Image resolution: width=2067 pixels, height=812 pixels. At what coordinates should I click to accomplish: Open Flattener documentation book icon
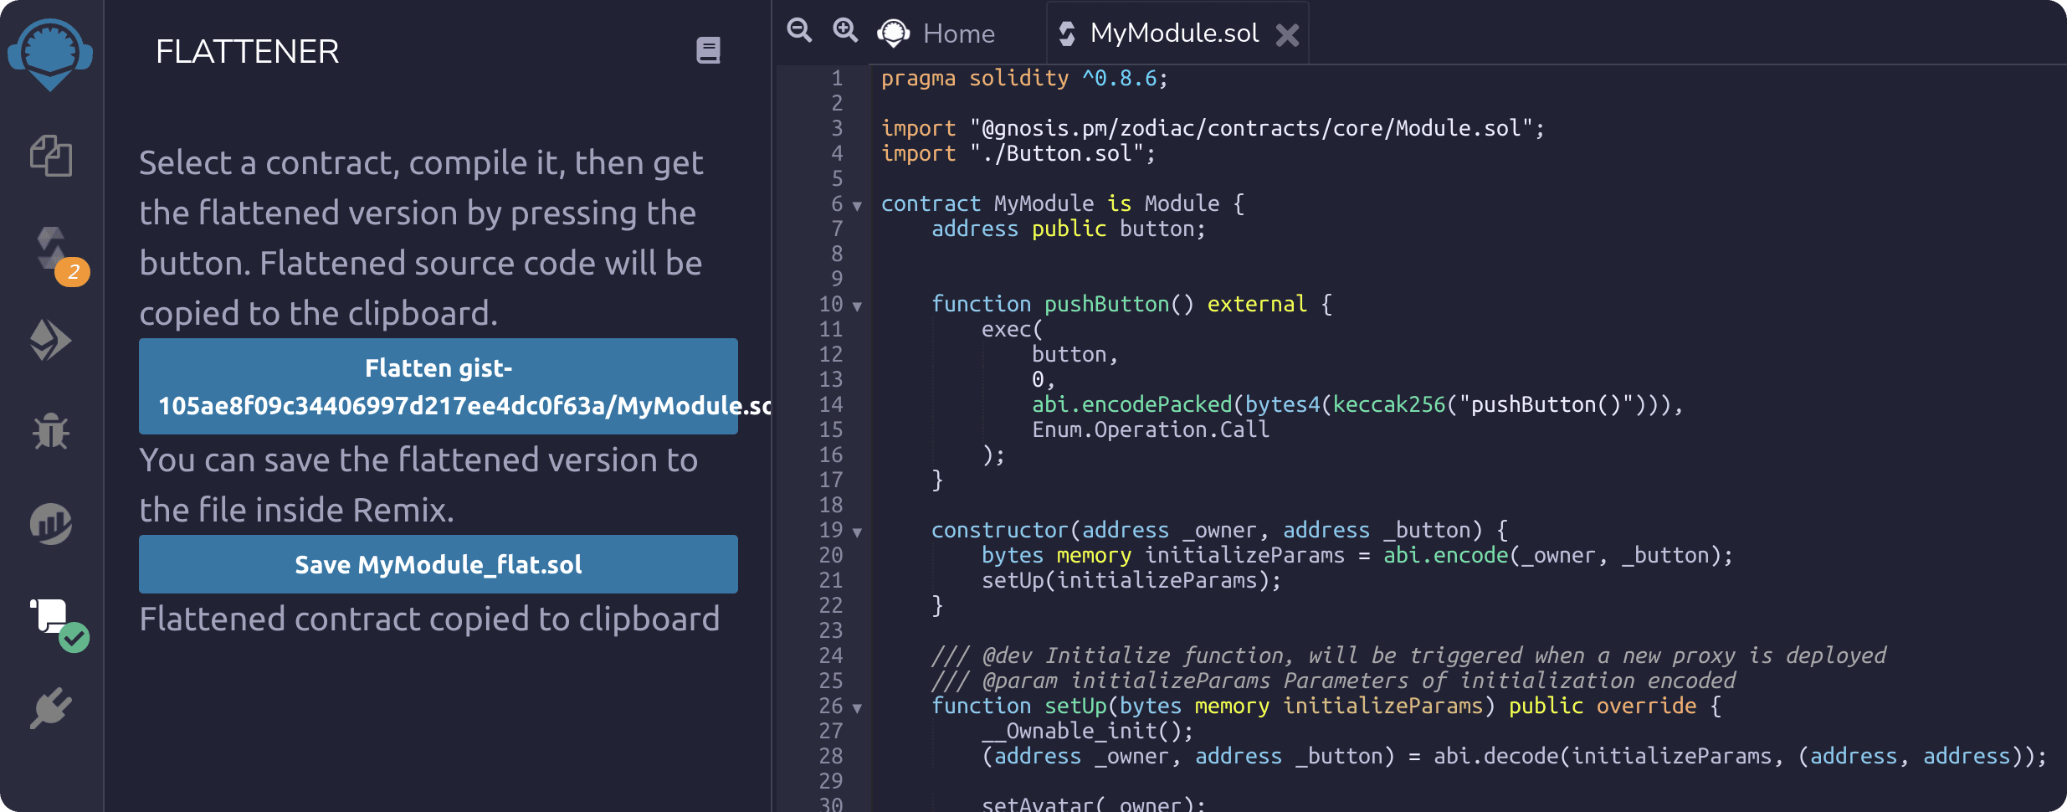708,51
